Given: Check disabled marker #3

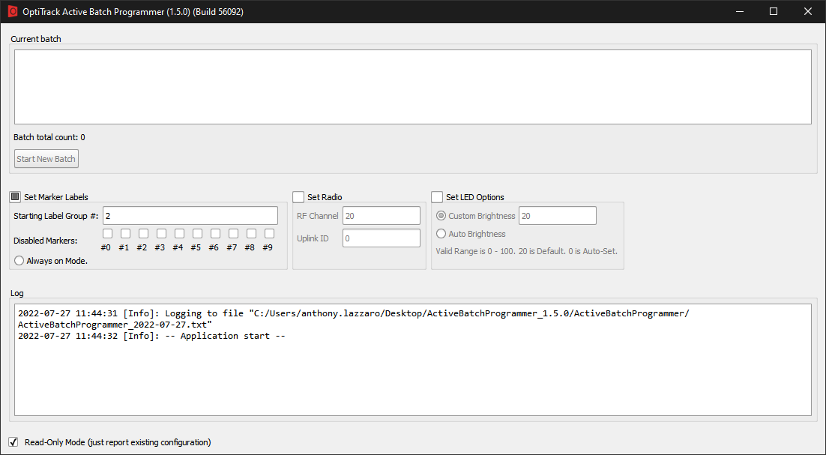Looking at the screenshot, I should tap(160, 233).
